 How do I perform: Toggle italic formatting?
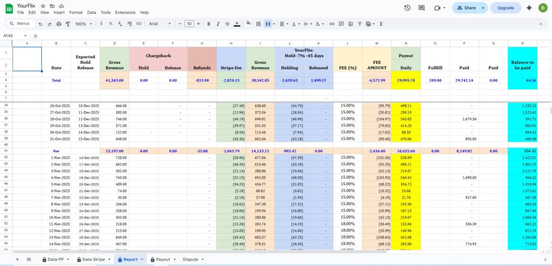click(218, 24)
